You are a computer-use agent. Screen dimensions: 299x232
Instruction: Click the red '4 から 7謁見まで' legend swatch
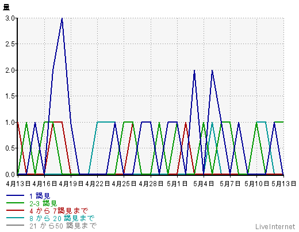(x=15, y=210)
